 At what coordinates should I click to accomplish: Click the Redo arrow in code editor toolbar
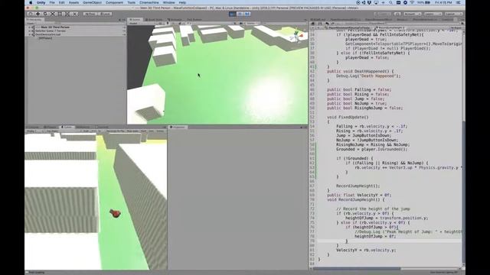click(332, 24)
